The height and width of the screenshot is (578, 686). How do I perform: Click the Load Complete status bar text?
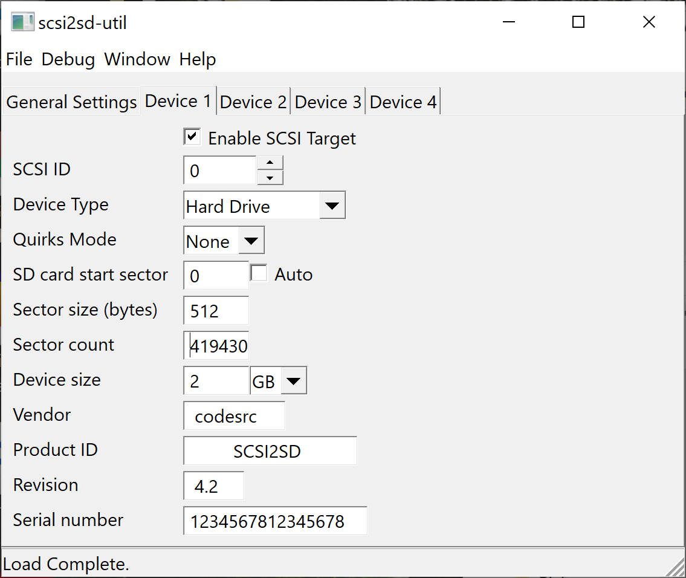coord(66,564)
